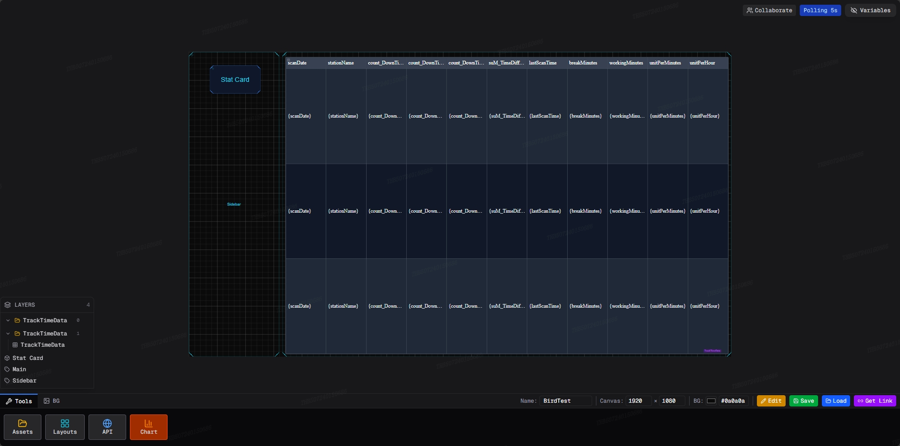Open the Assets tool
This screenshot has height=446, width=900.
pos(23,427)
